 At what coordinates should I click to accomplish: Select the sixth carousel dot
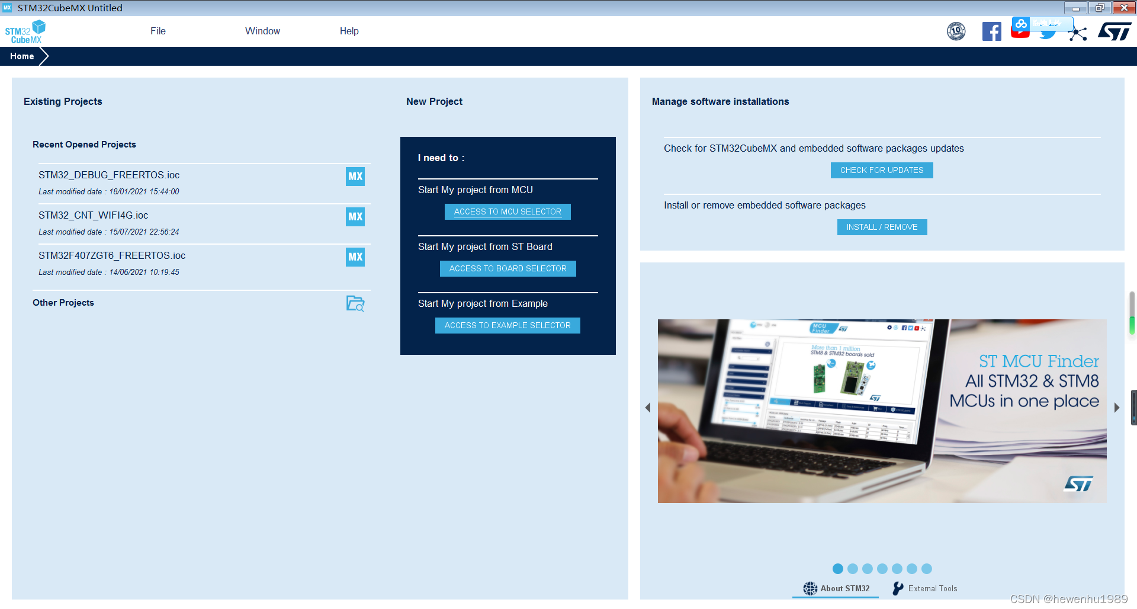(x=912, y=569)
